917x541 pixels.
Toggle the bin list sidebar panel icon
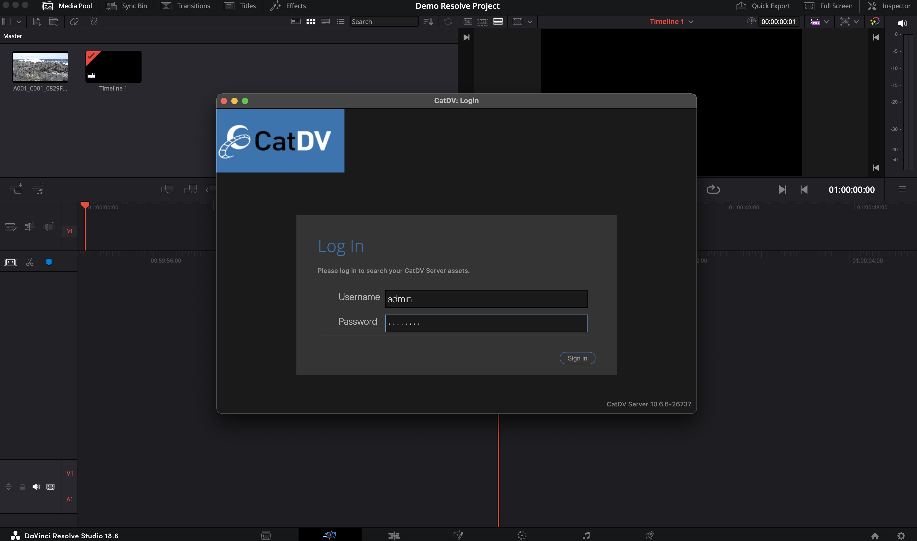[6, 22]
